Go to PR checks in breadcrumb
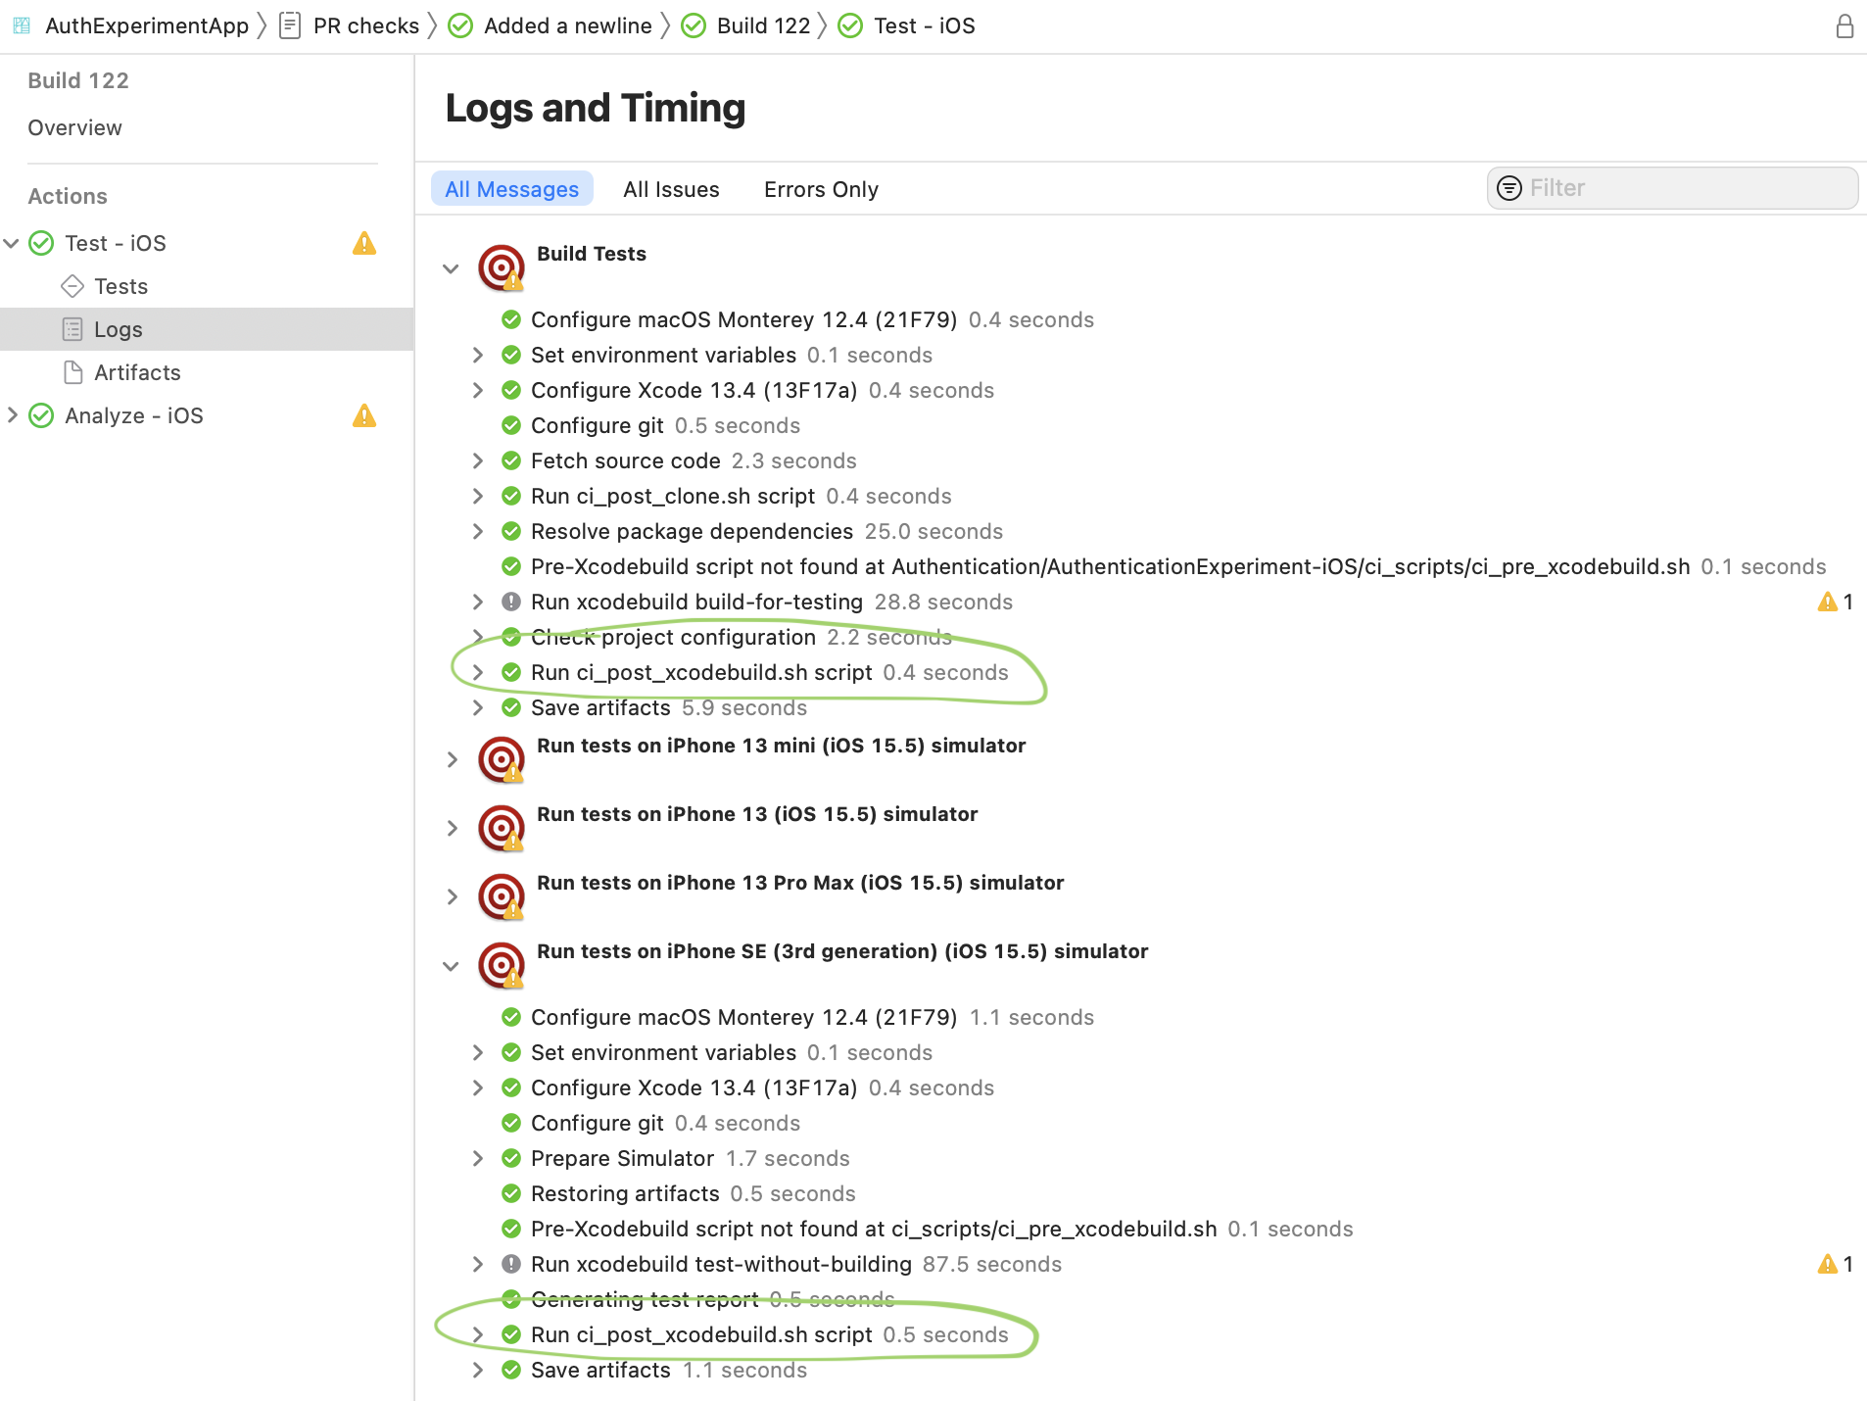 (x=366, y=26)
